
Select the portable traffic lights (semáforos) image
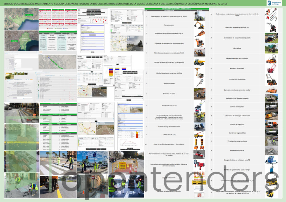pyautogui.click(x=199, y=144)
